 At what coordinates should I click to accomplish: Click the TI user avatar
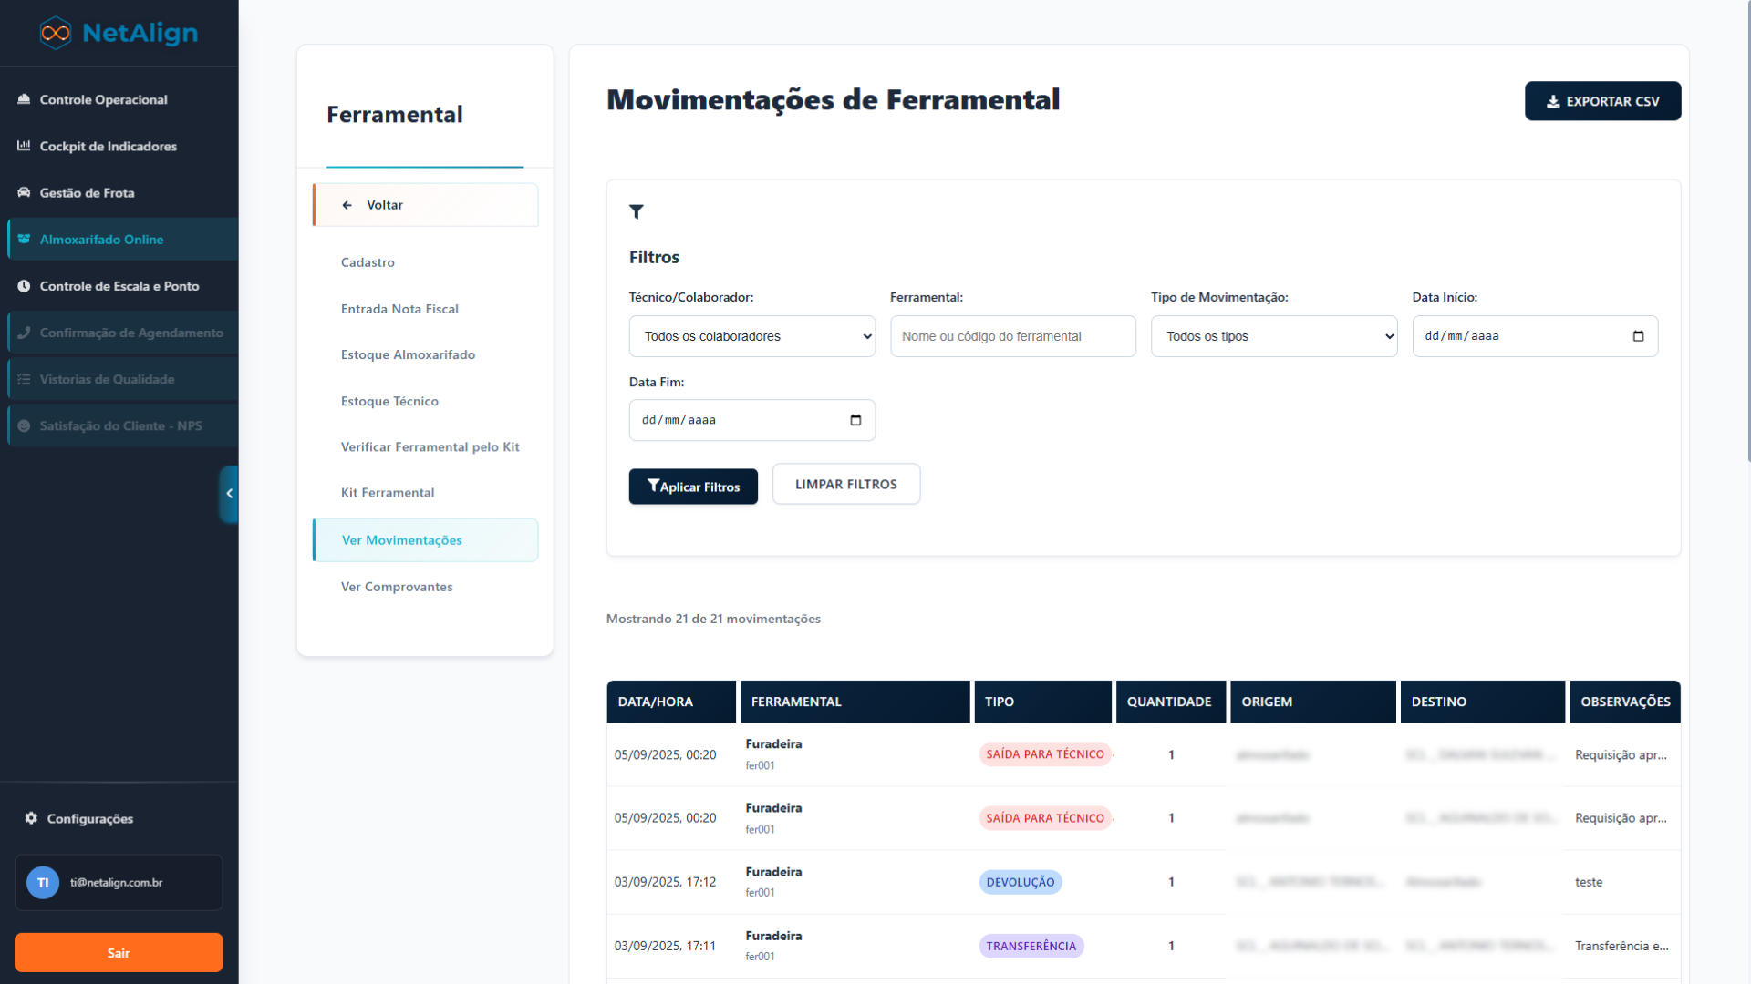[x=43, y=882]
